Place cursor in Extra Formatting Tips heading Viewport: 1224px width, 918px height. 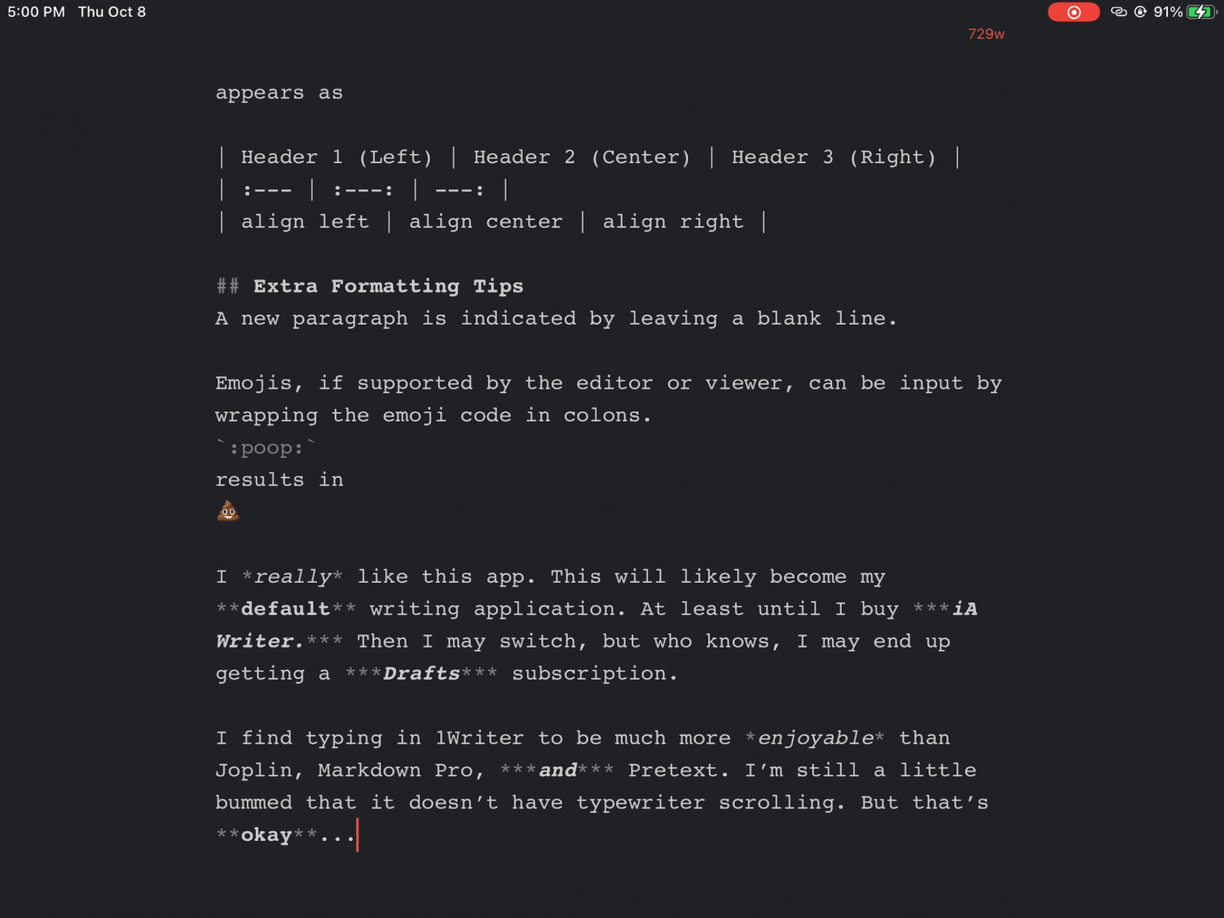point(388,286)
